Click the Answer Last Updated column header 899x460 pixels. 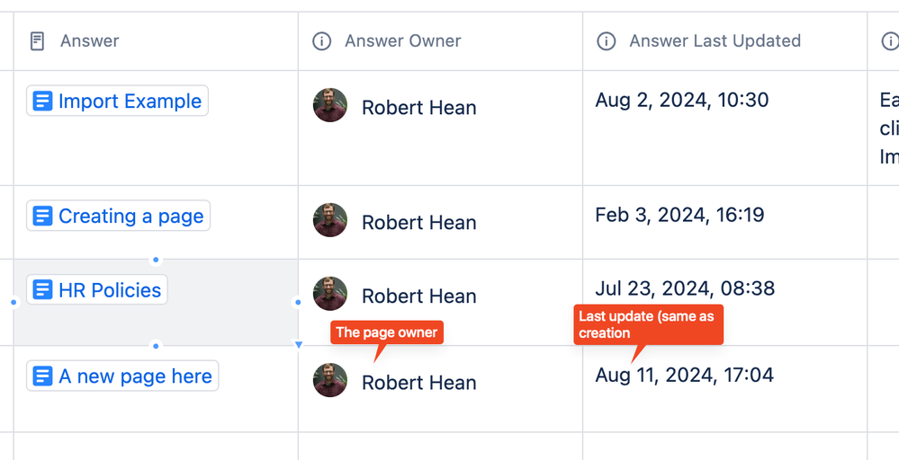coord(715,41)
